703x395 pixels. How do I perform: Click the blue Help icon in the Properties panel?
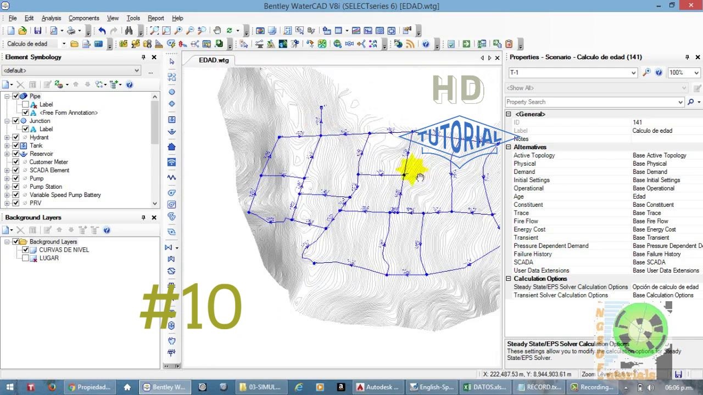tap(659, 72)
